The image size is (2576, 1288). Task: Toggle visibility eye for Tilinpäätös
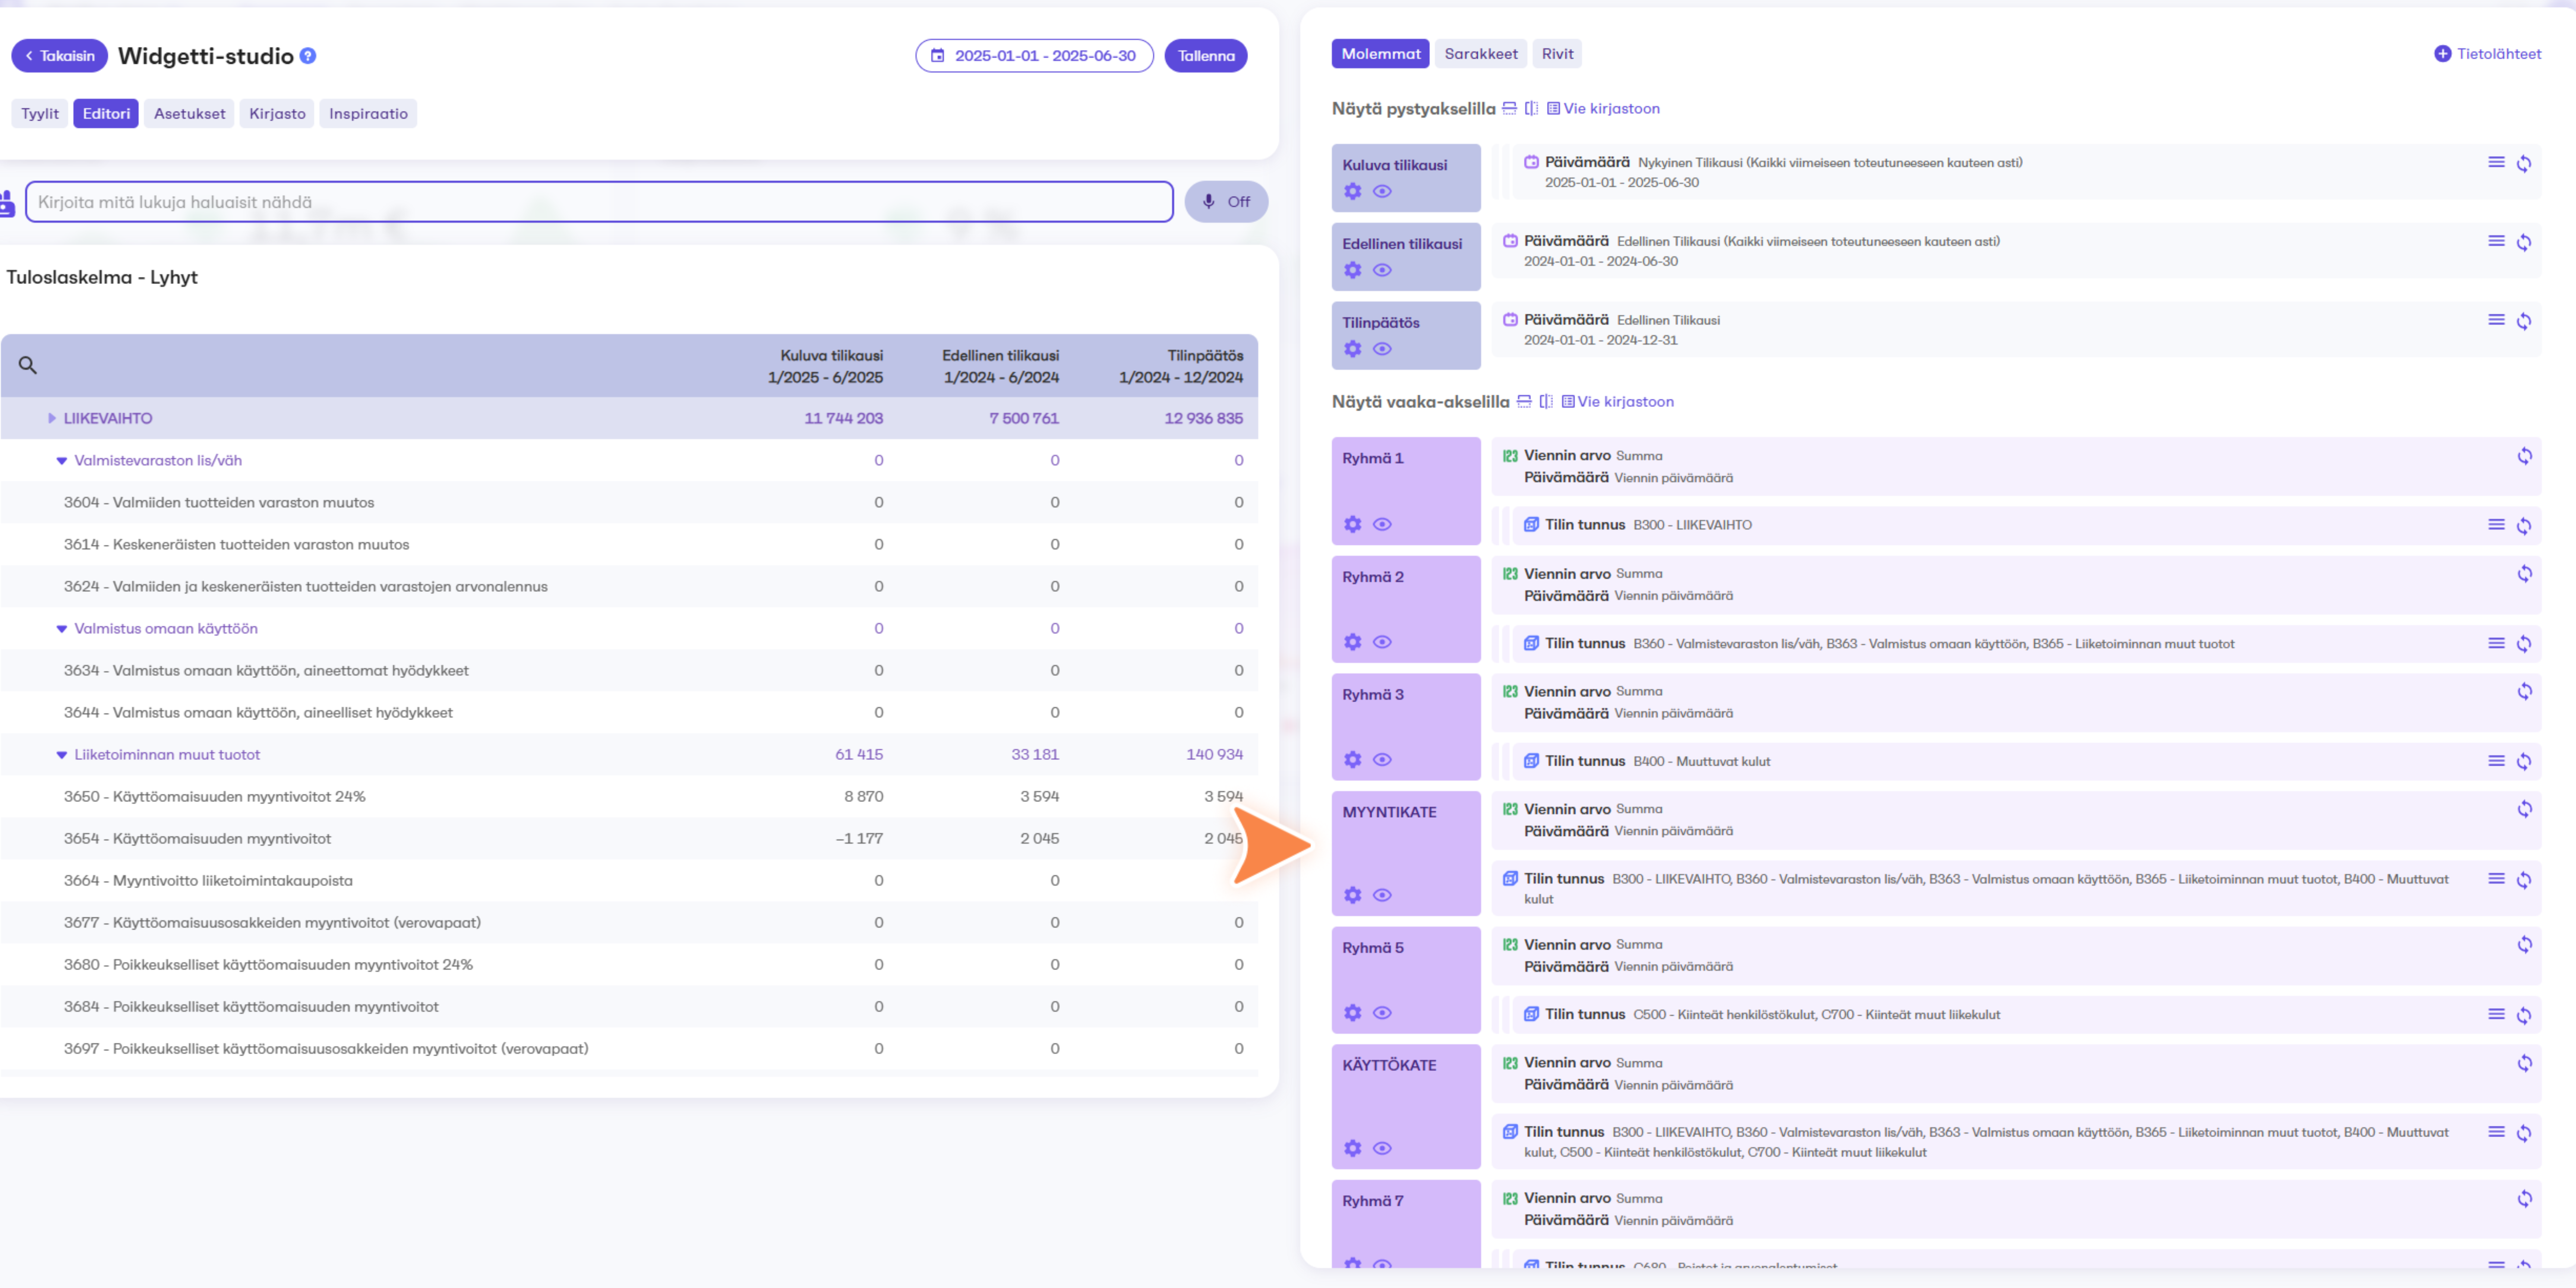(x=1382, y=349)
